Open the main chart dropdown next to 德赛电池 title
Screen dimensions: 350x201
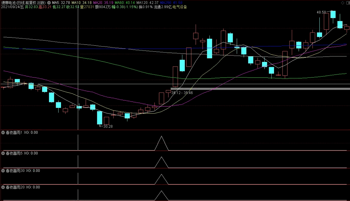49,3
